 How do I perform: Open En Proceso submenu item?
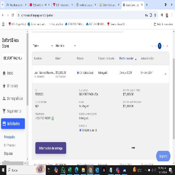click(x=10, y=145)
